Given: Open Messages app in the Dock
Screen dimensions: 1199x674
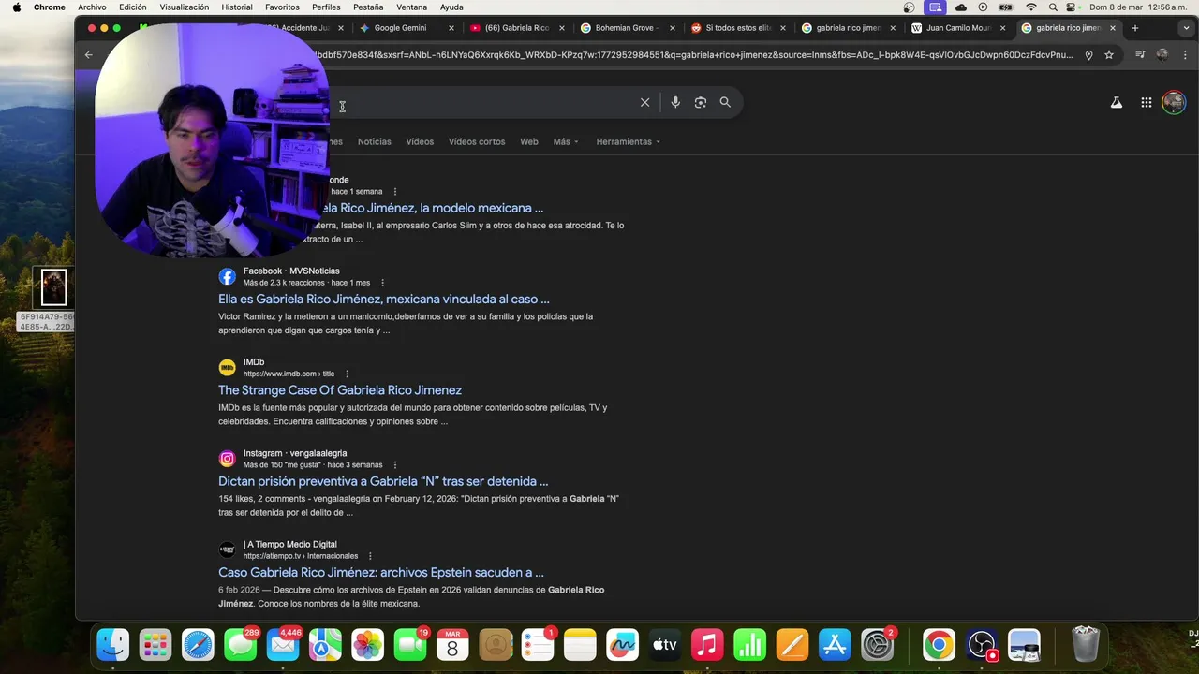Looking at the screenshot, I should point(241,644).
